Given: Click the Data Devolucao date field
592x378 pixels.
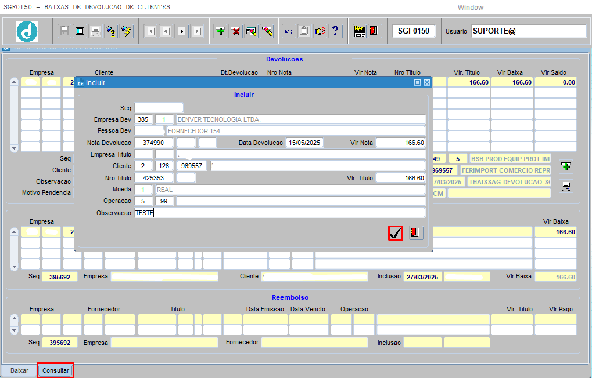Looking at the screenshot, I should [x=305, y=143].
